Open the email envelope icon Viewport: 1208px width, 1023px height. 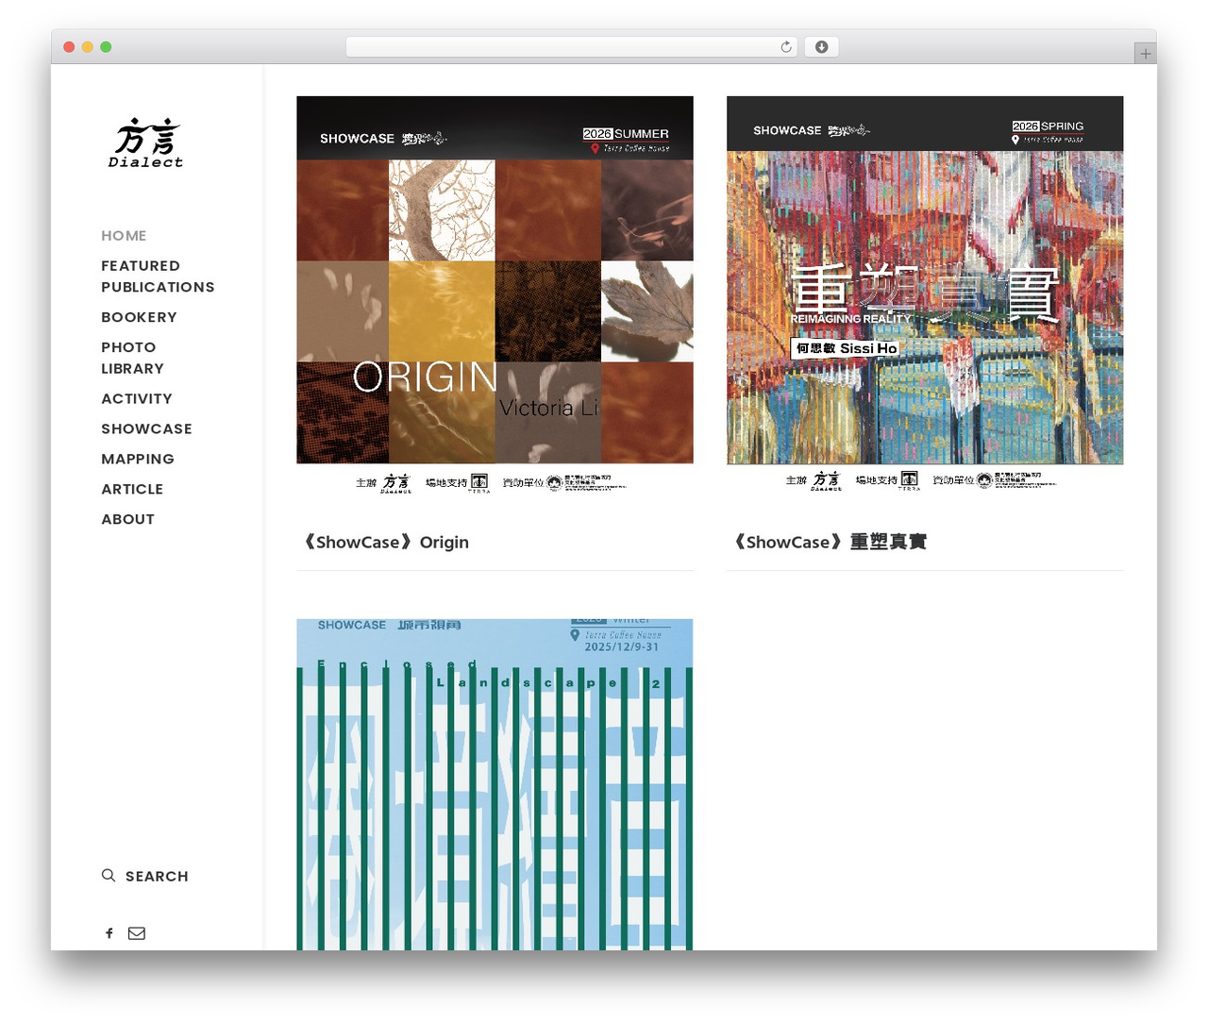(x=137, y=933)
